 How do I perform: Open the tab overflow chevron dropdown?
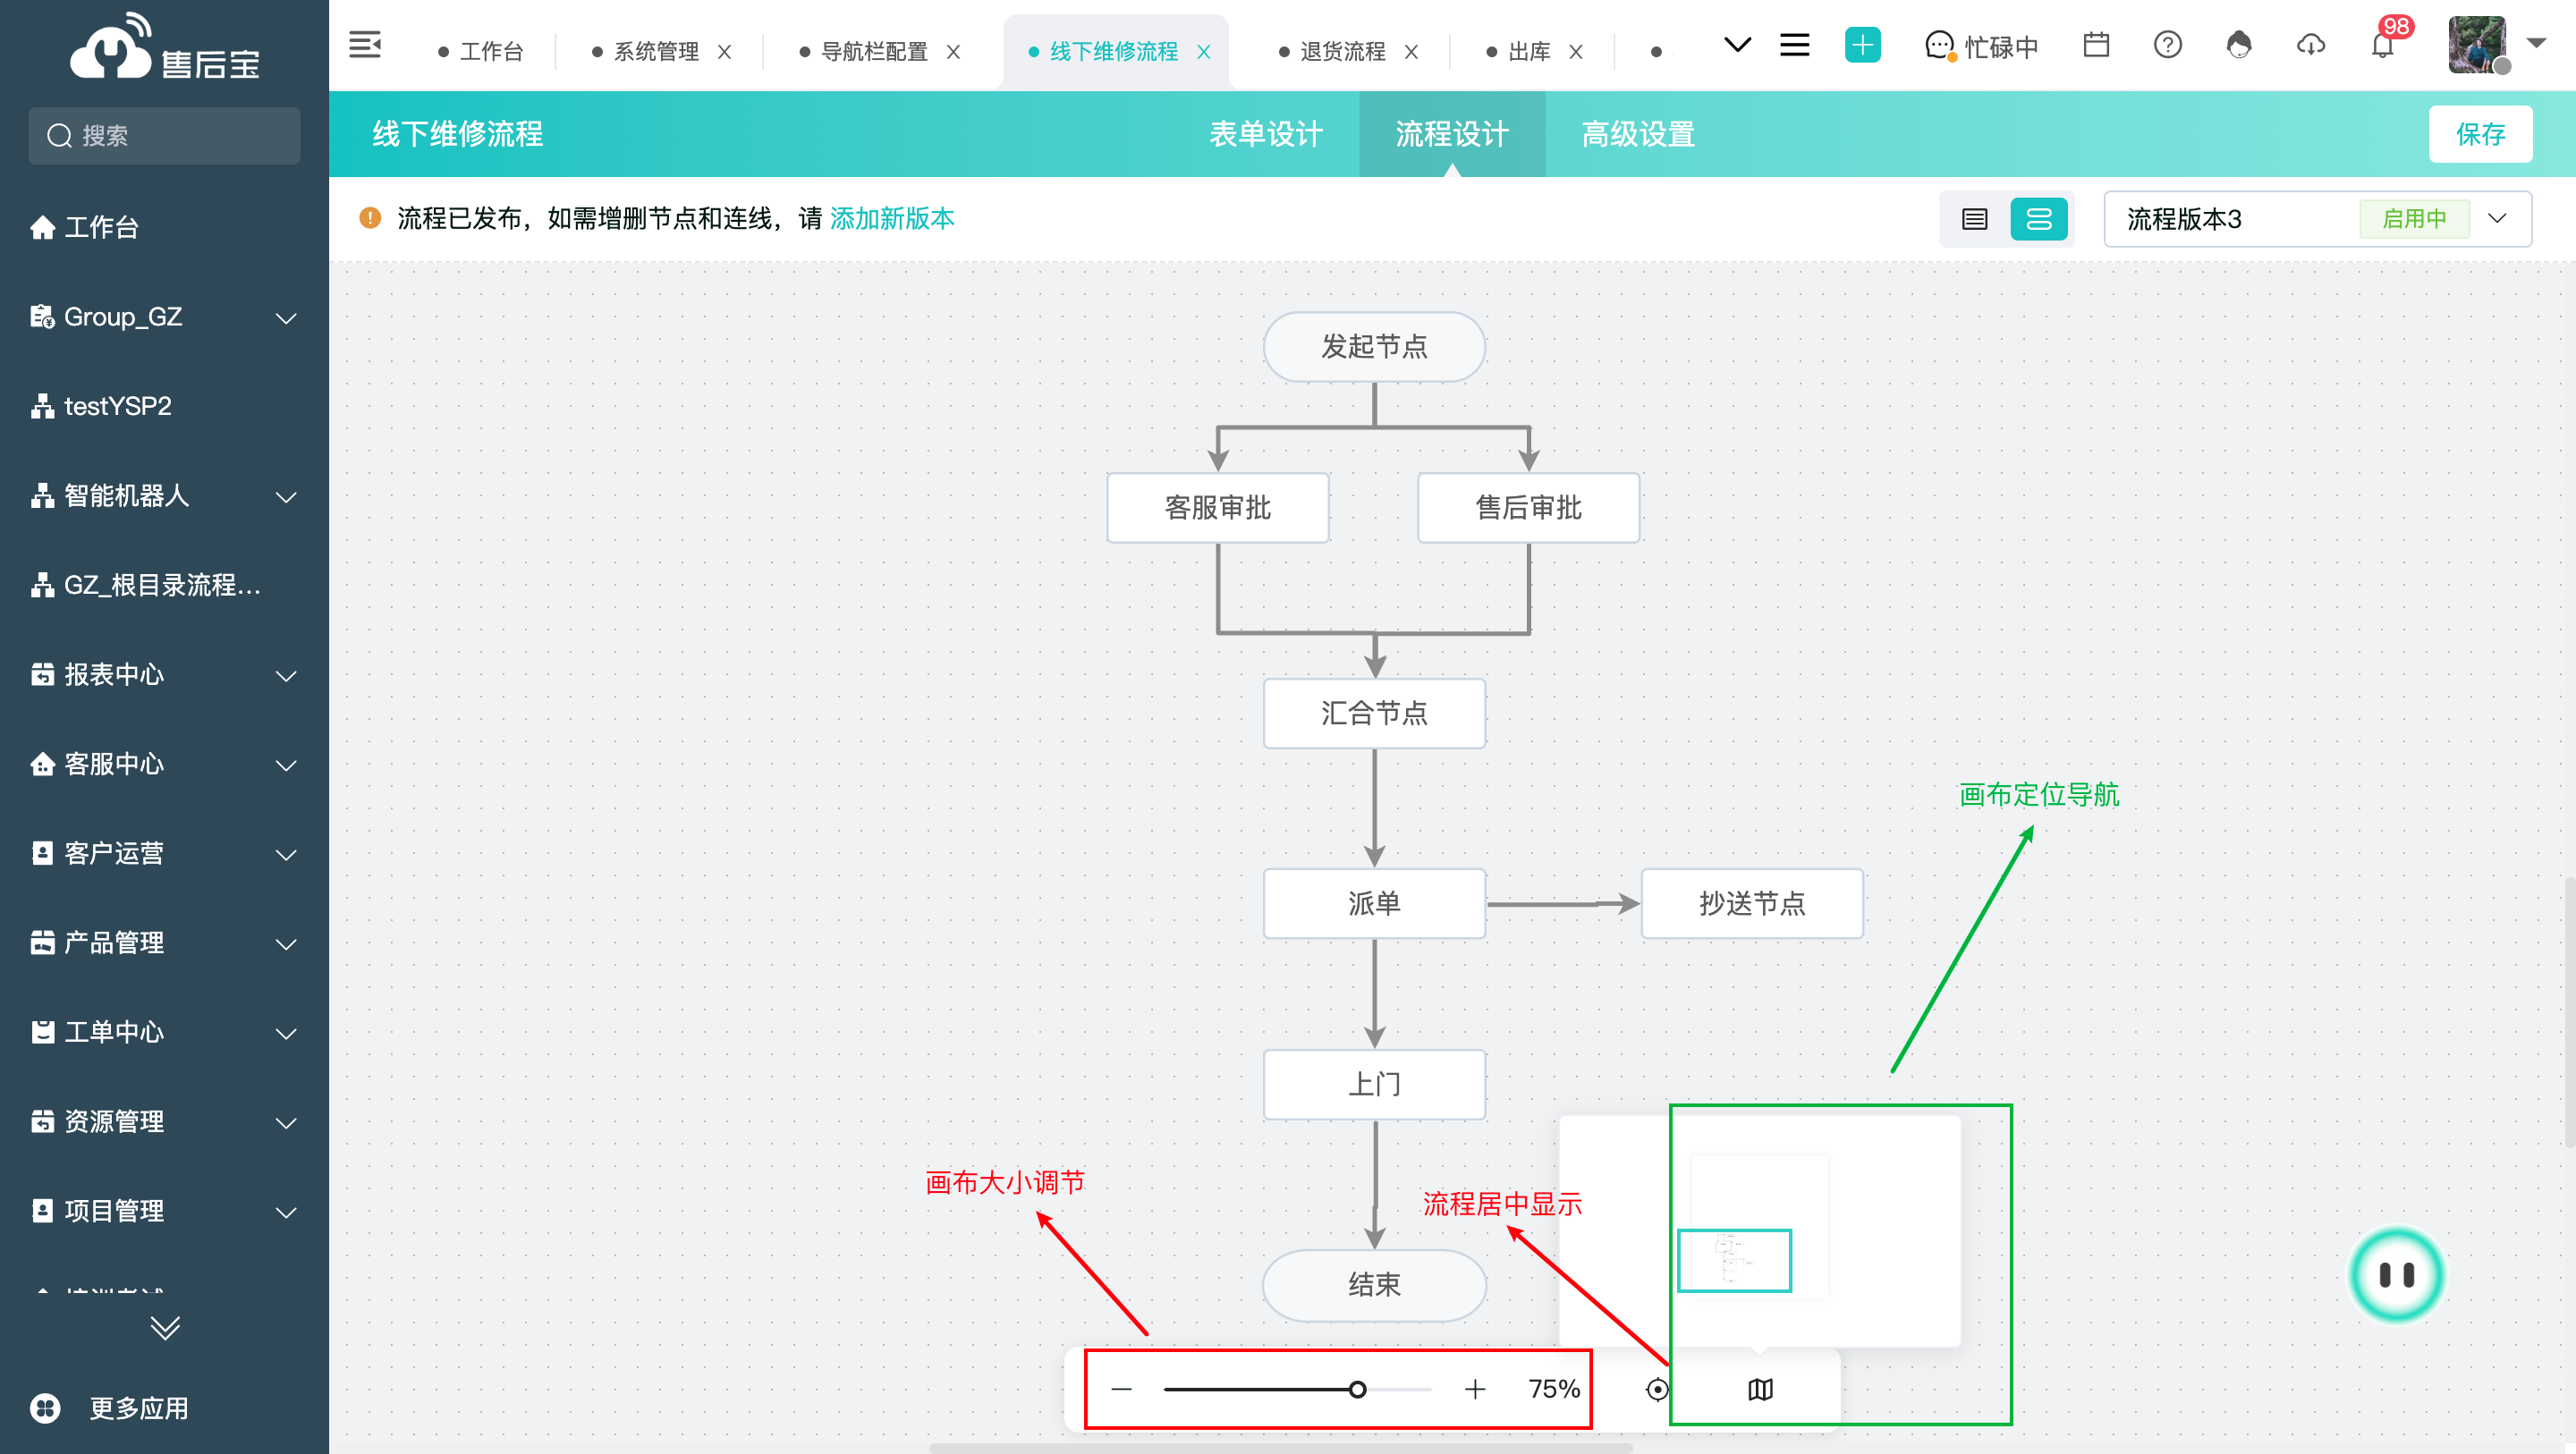pyautogui.click(x=1738, y=45)
